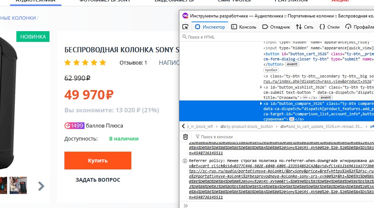
Task: Click event badge after button closing tag
Action: (292, 64)
